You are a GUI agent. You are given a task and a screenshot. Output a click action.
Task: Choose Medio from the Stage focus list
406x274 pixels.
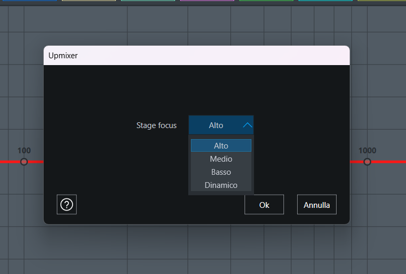coord(221,159)
